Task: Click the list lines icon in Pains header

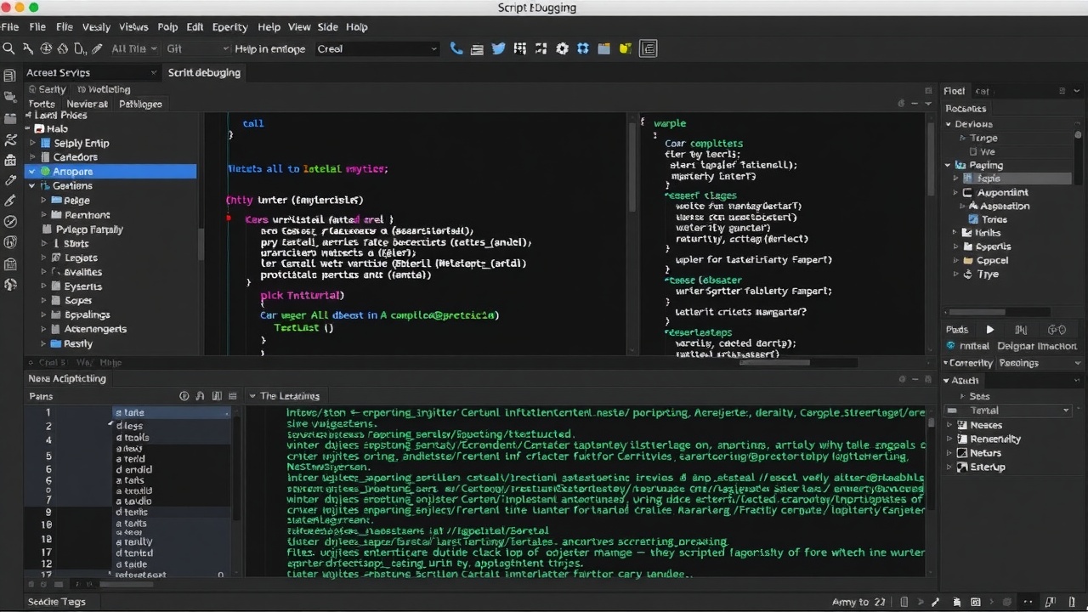Action: (232, 396)
